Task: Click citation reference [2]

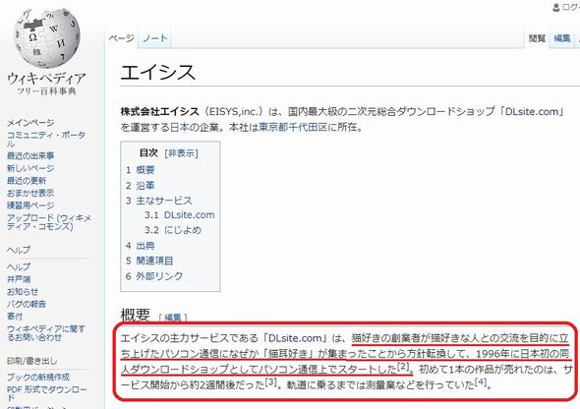Action: (403, 367)
